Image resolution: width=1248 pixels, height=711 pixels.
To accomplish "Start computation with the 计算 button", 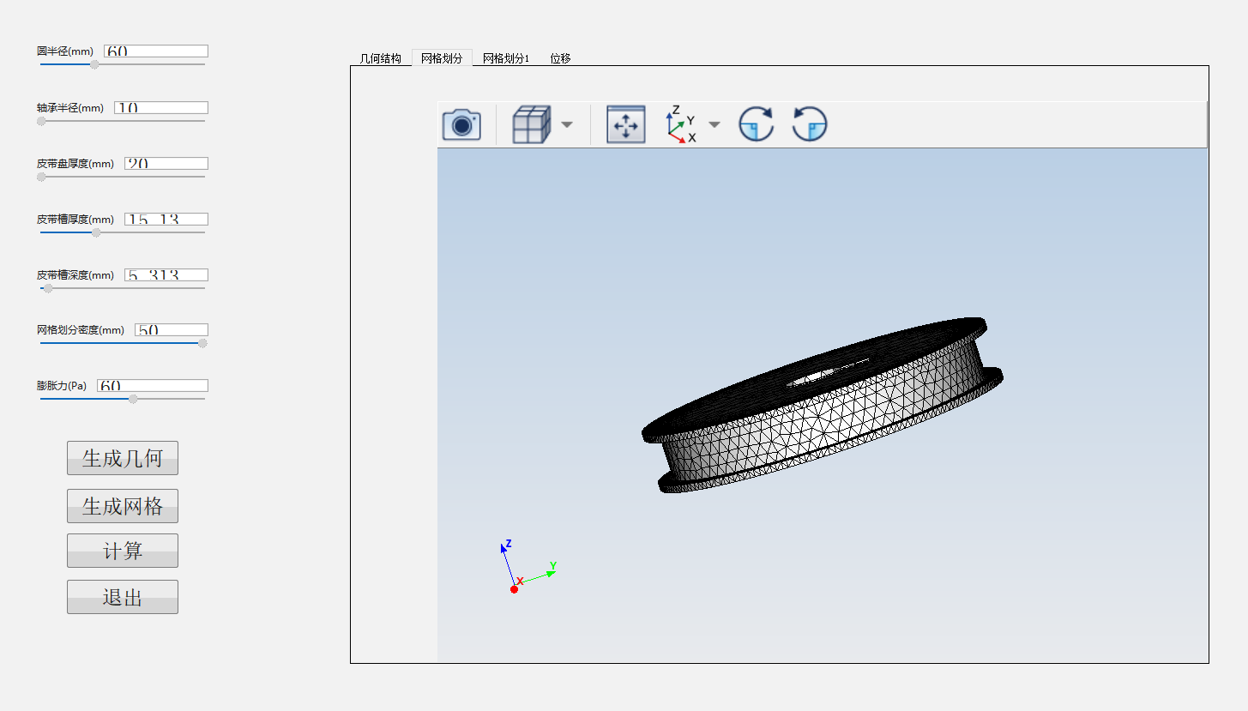I will pyautogui.click(x=123, y=551).
